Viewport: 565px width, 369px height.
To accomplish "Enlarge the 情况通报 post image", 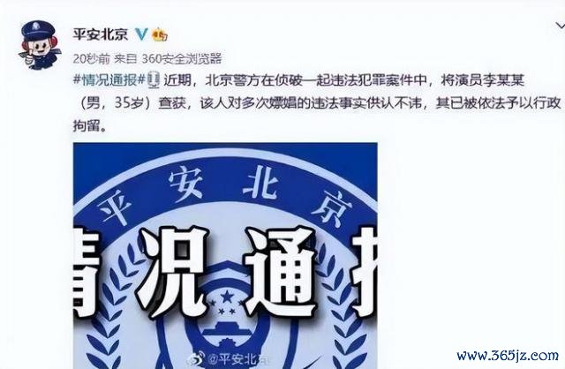I will (x=225, y=255).
